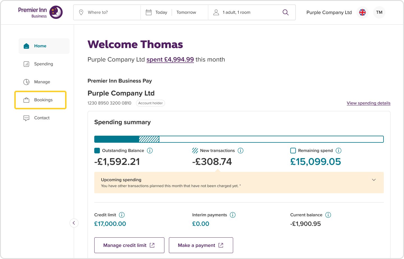Image resolution: width=404 pixels, height=259 pixels.
Task: Click the -£308.74 new transactions amount
Action: 212,162
